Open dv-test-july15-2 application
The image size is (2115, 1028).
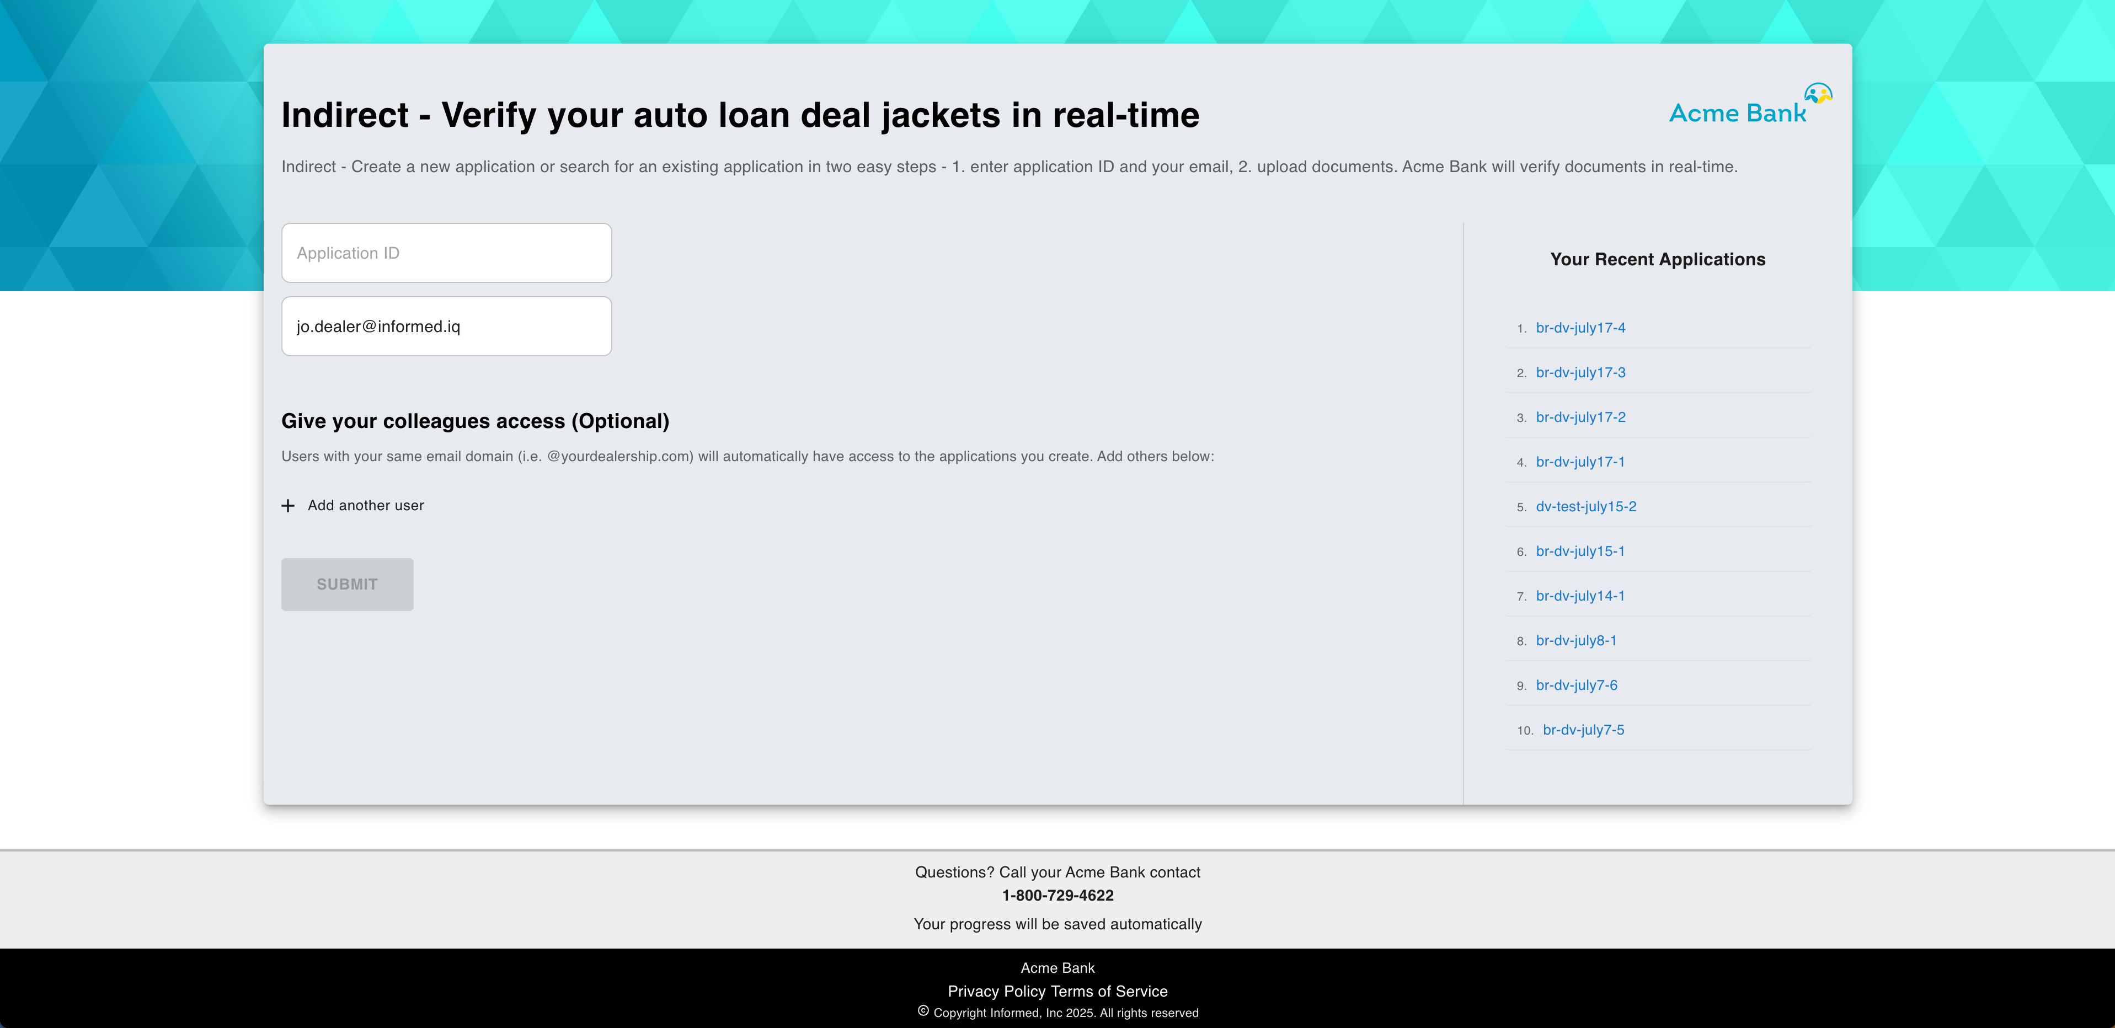tap(1585, 507)
